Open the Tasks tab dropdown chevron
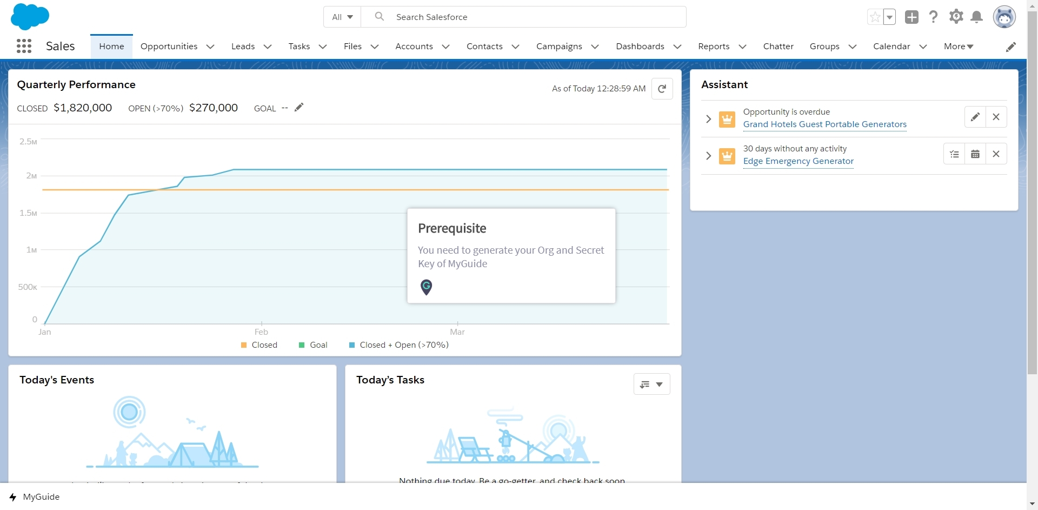 pyautogui.click(x=323, y=47)
